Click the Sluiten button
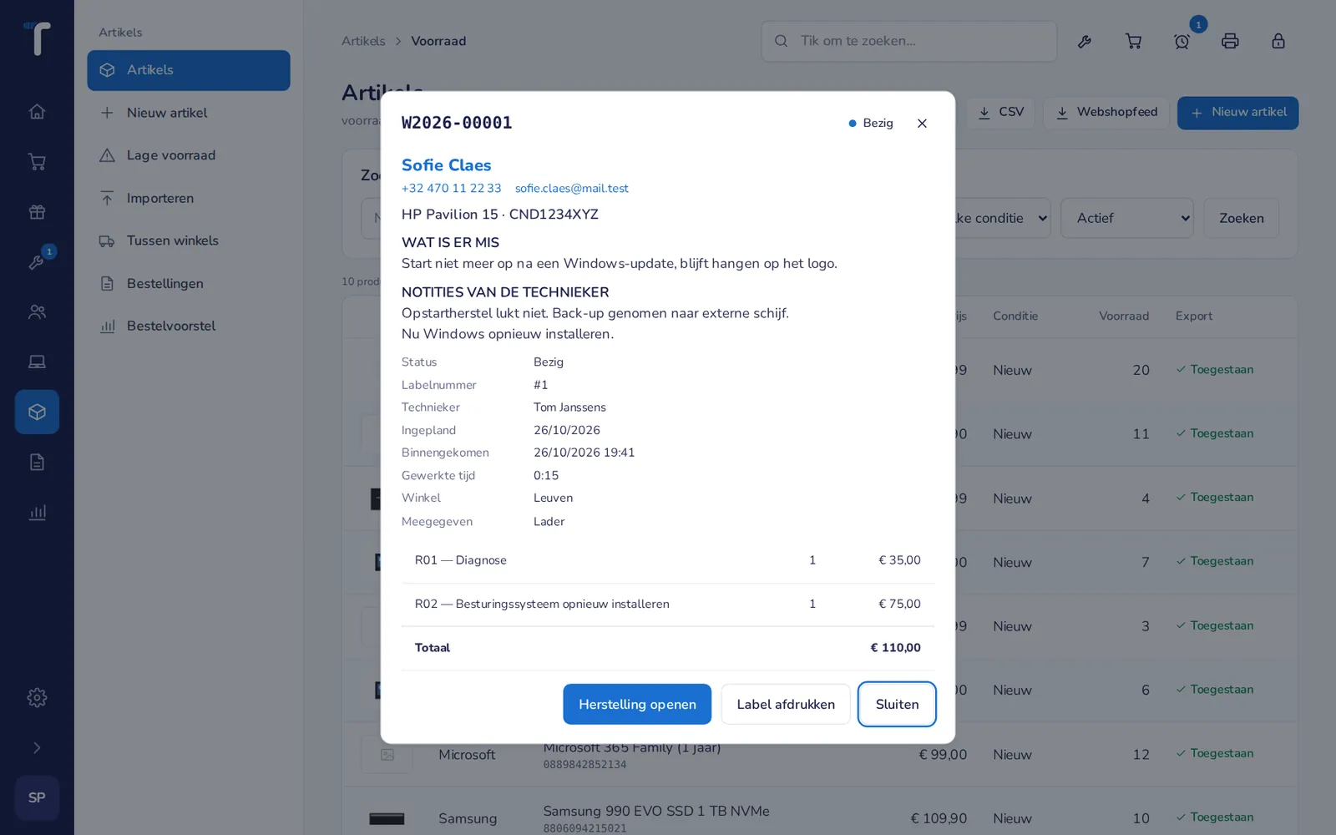This screenshot has width=1336, height=835. point(897,705)
